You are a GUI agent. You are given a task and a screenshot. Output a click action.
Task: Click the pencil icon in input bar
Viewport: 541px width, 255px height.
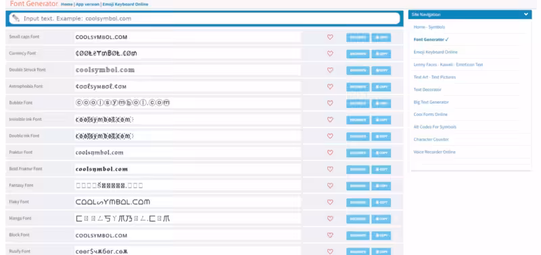pyautogui.click(x=16, y=18)
